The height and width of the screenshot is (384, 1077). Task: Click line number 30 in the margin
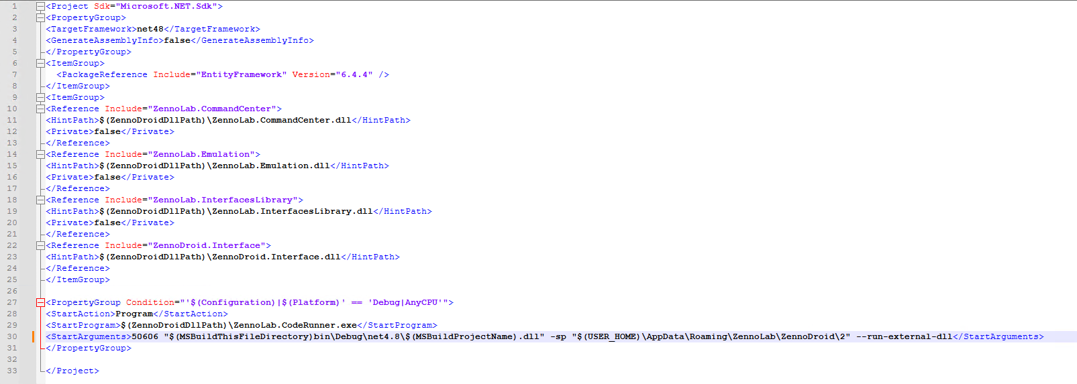click(x=12, y=336)
